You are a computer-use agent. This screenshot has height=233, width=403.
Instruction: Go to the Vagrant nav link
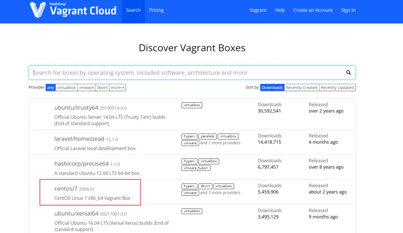[x=258, y=10]
